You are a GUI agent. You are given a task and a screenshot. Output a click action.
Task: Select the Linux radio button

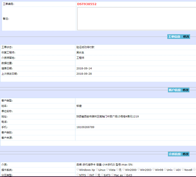click(97, 170)
